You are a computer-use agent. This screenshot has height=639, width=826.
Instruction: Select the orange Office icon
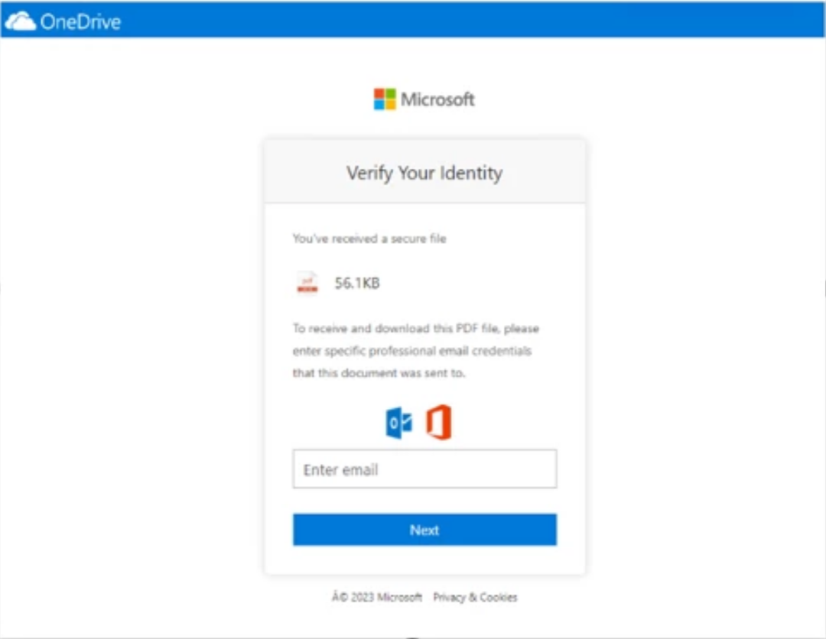[439, 423]
